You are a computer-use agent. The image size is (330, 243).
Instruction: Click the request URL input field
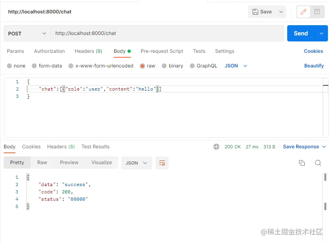(167, 33)
